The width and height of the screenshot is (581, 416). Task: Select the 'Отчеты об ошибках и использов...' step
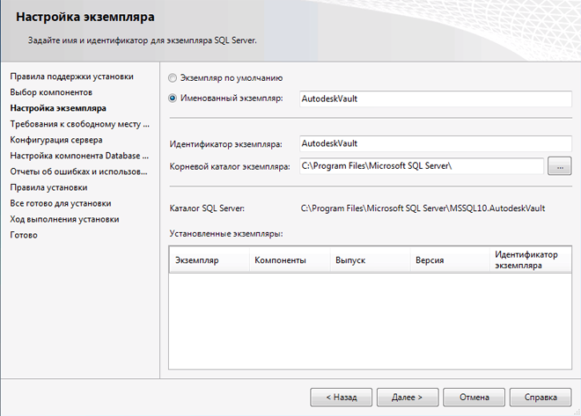[x=78, y=172]
